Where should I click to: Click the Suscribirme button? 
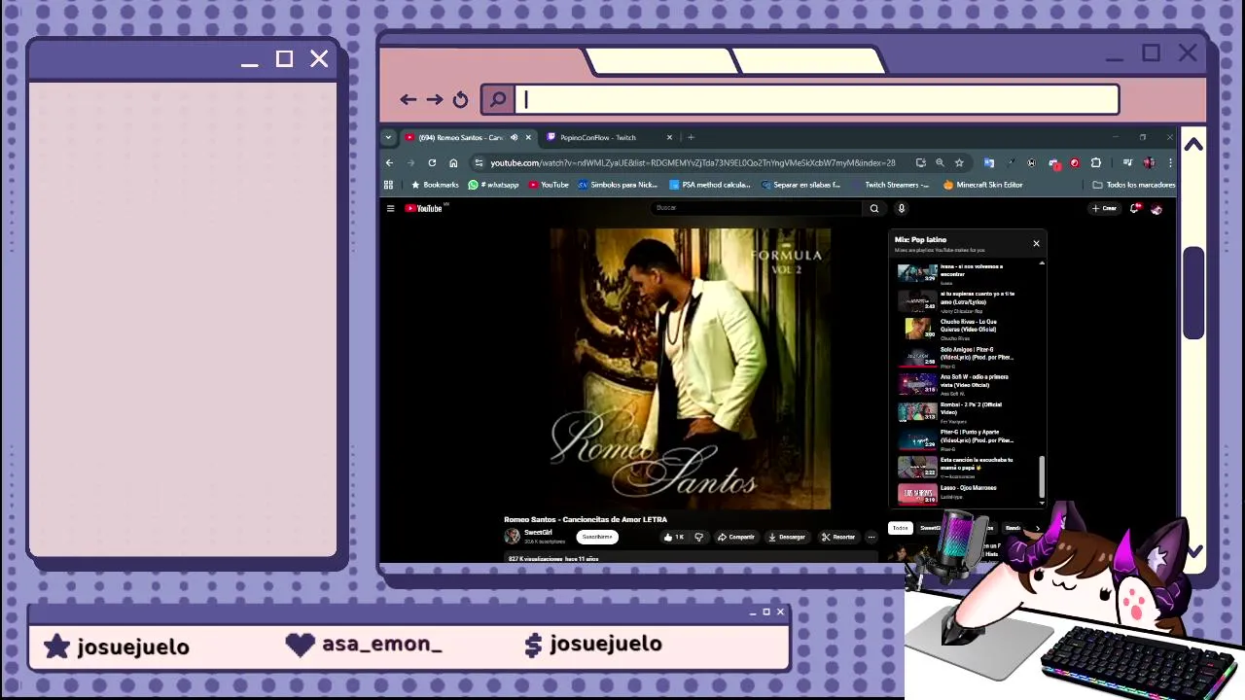[x=597, y=537]
